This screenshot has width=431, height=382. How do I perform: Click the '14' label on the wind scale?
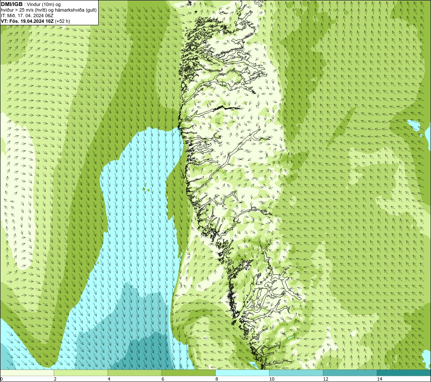pyautogui.click(x=379, y=379)
